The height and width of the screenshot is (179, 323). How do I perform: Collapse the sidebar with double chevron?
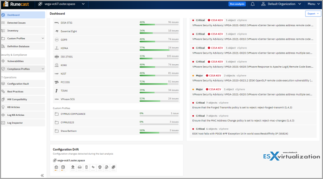coord(42,175)
